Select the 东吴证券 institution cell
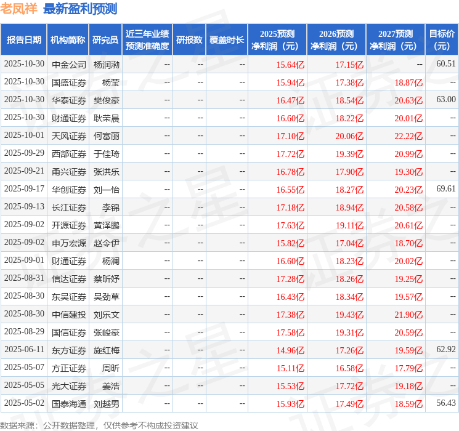This screenshot has width=459, height=431. (x=69, y=297)
